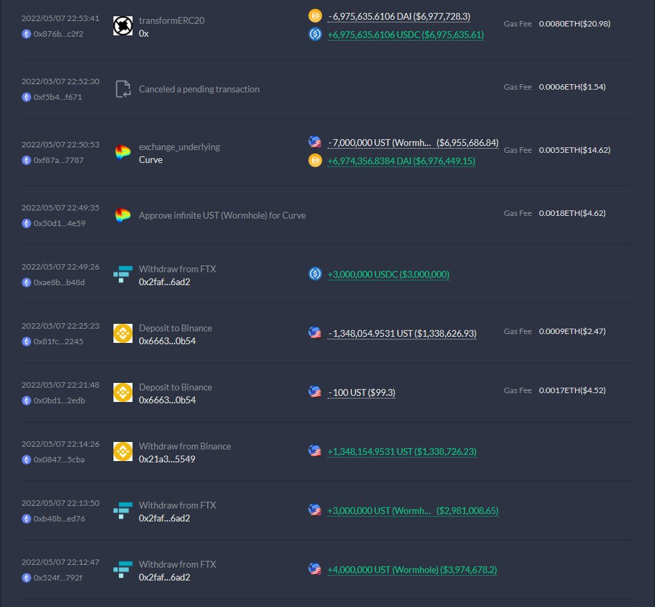The image size is (655, 607).
Task: Open the +6,974,356.8384 DAI amount link
Action: (402, 161)
